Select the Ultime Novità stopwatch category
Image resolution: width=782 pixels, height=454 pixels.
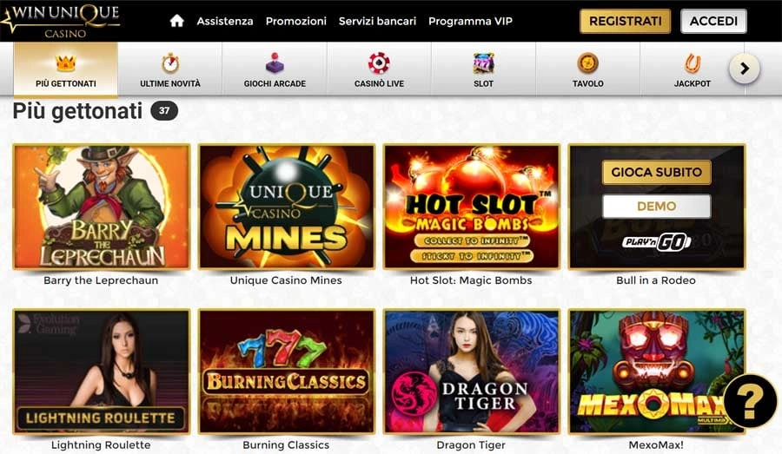pyautogui.click(x=170, y=69)
